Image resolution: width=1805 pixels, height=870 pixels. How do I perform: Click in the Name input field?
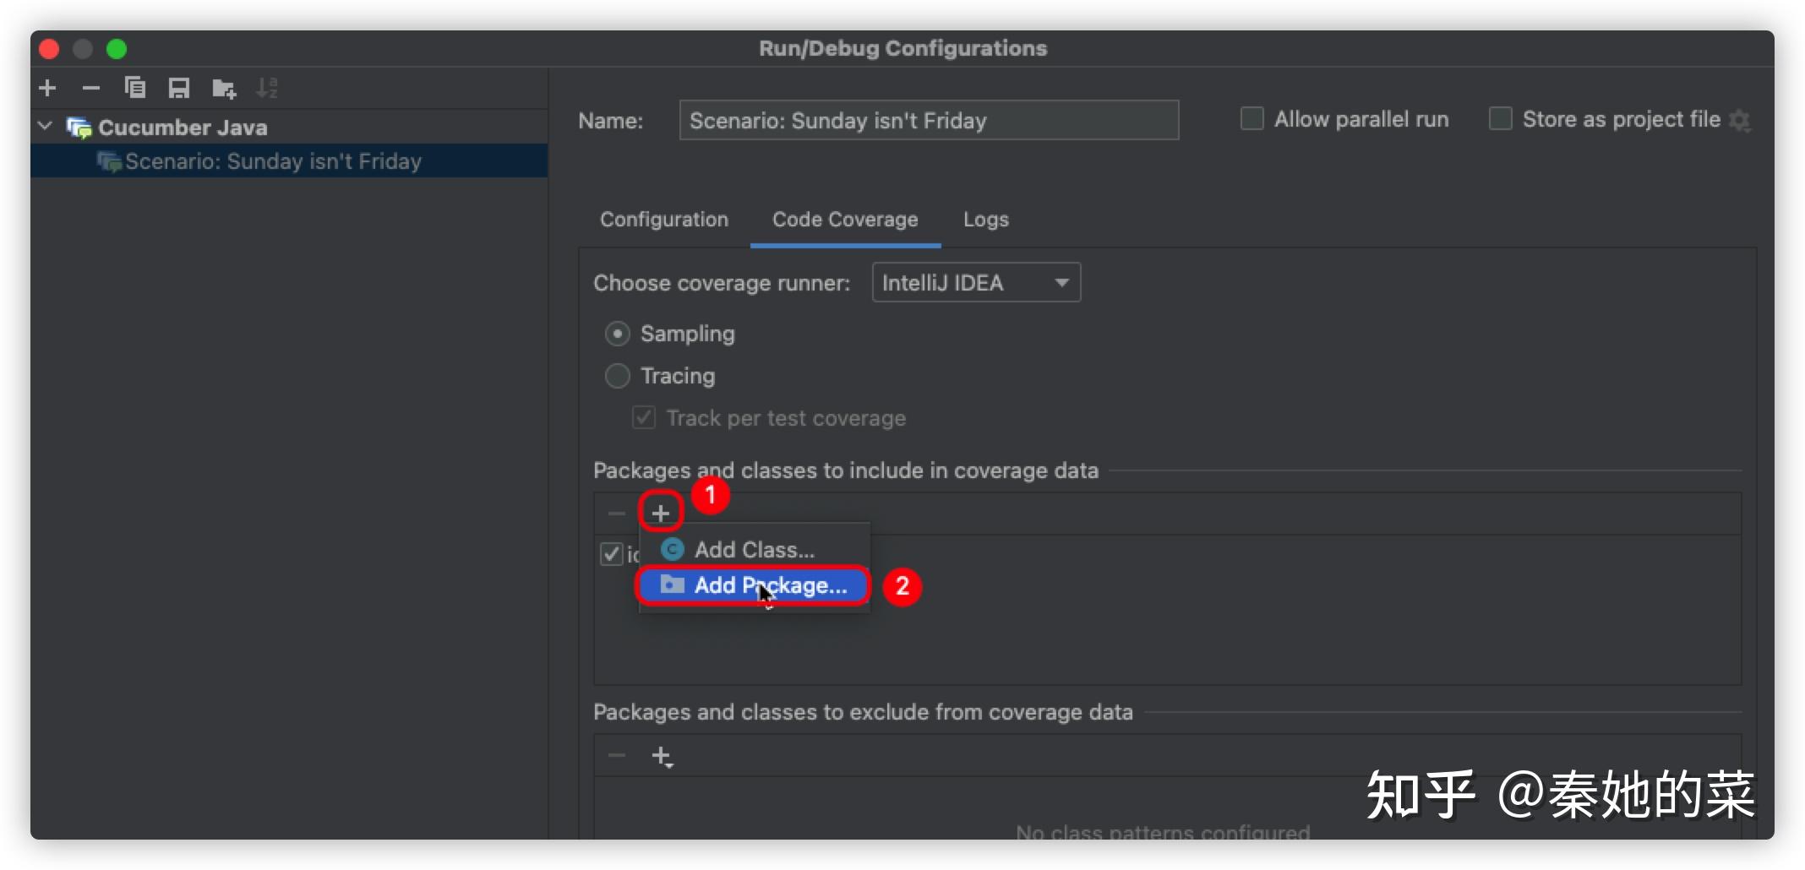(x=929, y=120)
